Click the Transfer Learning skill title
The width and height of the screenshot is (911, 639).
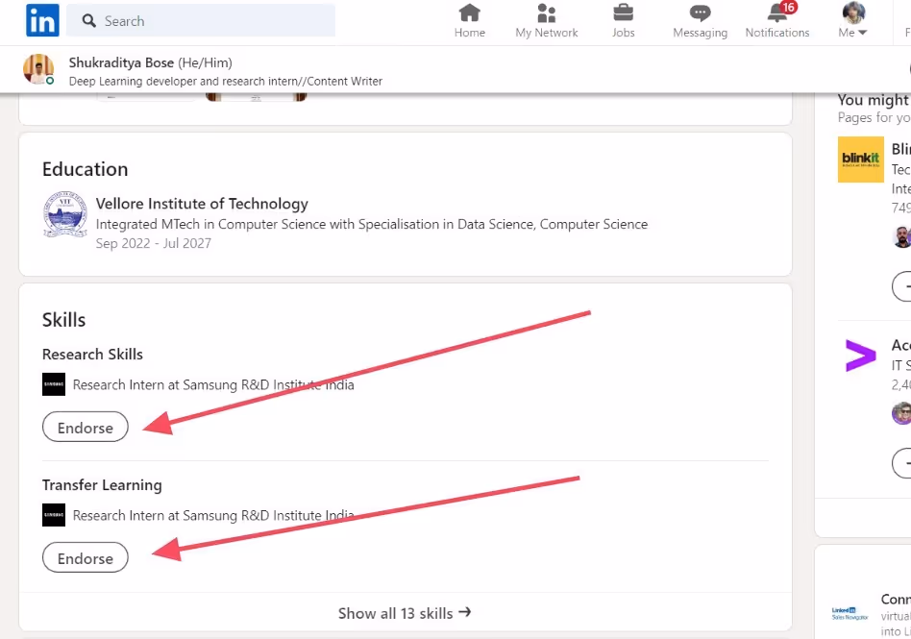click(102, 485)
